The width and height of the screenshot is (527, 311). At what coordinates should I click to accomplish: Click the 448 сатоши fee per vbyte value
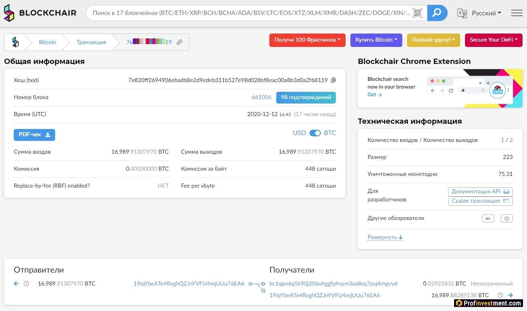[x=320, y=186]
